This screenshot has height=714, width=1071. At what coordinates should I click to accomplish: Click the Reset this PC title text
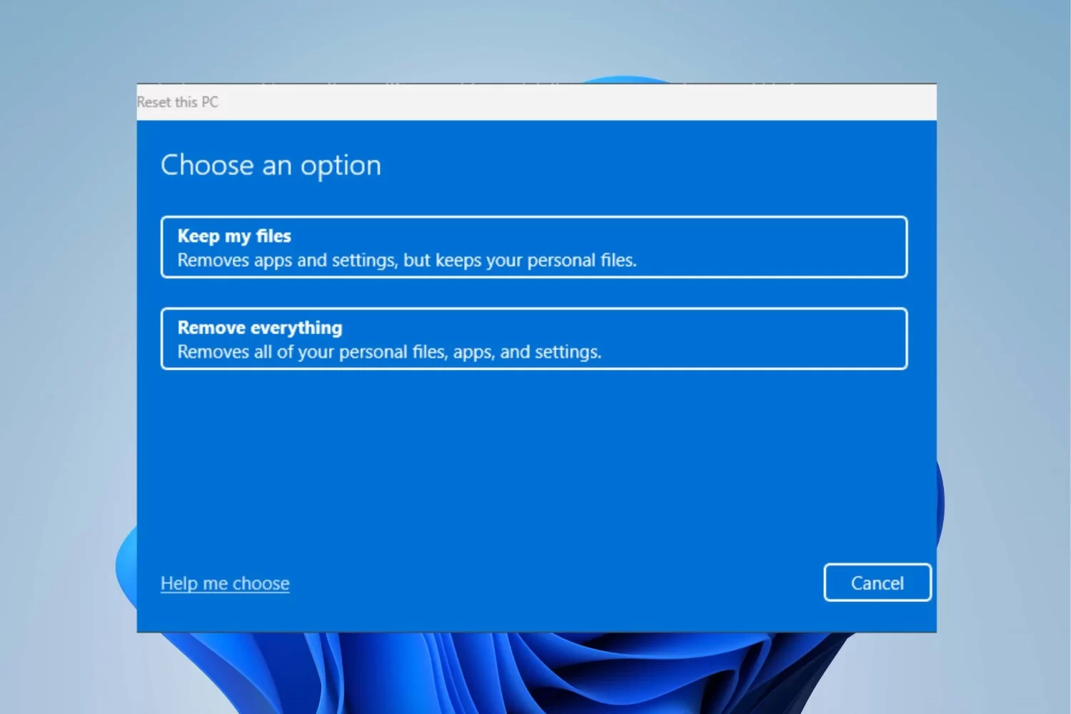pyautogui.click(x=178, y=102)
